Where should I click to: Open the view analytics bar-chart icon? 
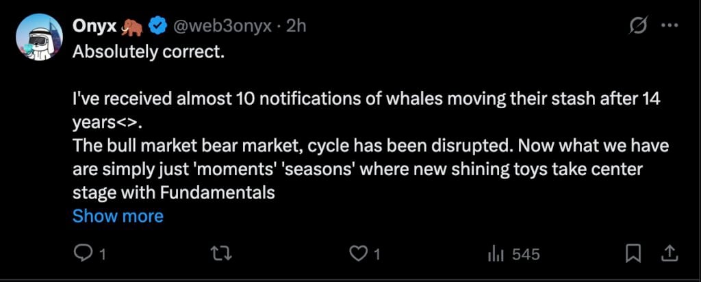[x=496, y=254]
